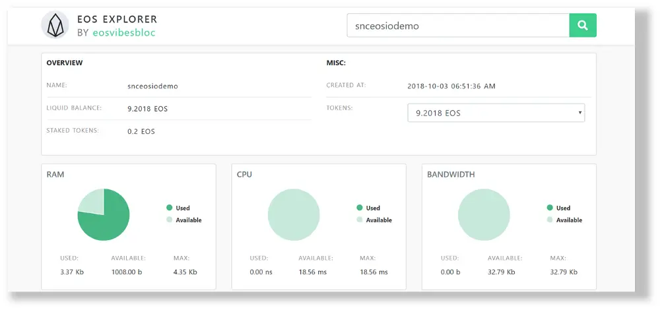Click the TOKENS: label

[340, 108]
